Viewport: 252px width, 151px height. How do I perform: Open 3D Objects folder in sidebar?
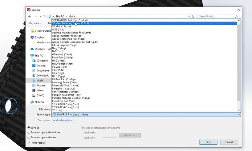[42, 61]
